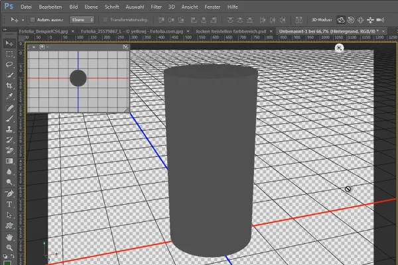This screenshot has width=398, height=265.
Task: Click the align top edges icon
Action: (x=161, y=20)
